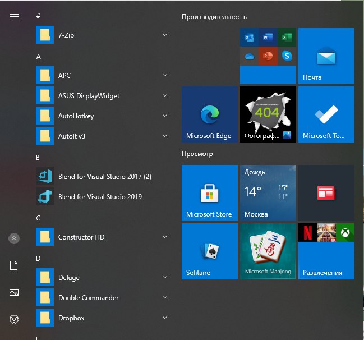The width and height of the screenshot is (364, 340).
Task: Click the C letter header
Action: (x=38, y=218)
